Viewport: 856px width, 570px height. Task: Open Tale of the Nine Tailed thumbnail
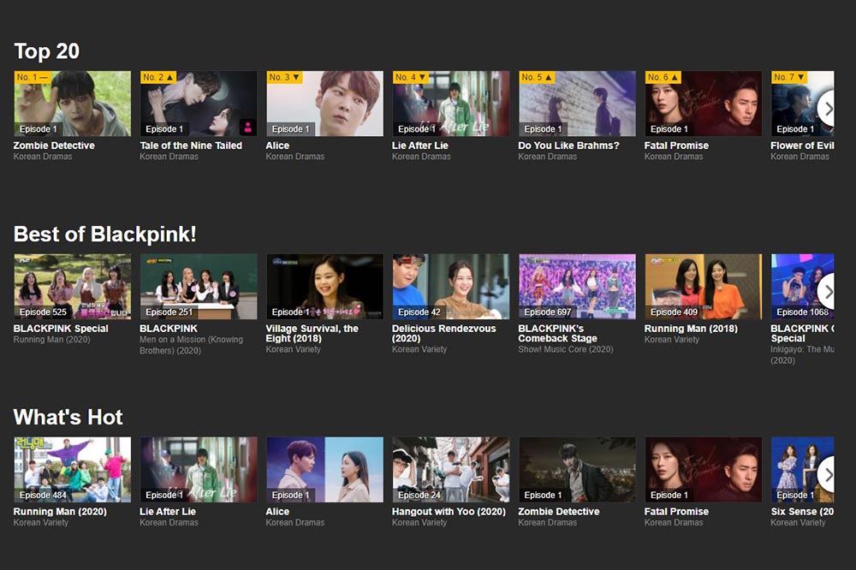(x=199, y=104)
